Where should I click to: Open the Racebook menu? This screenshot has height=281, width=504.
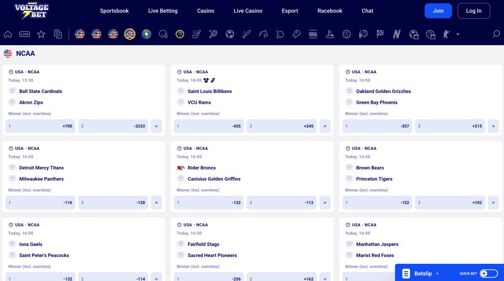point(330,11)
